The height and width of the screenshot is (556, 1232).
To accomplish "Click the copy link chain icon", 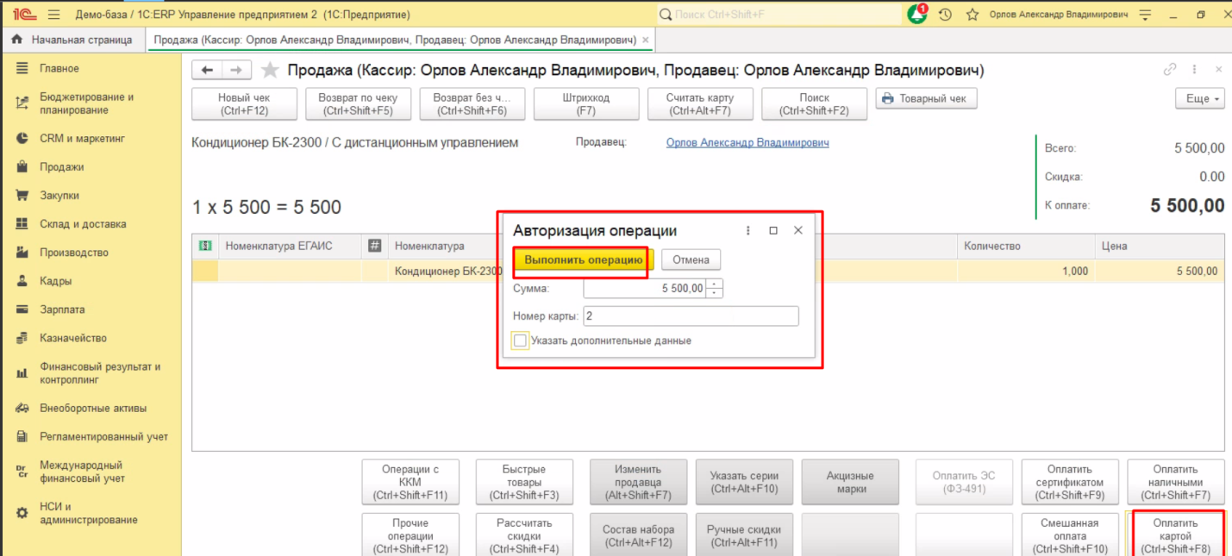I will click(x=1170, y=70).
